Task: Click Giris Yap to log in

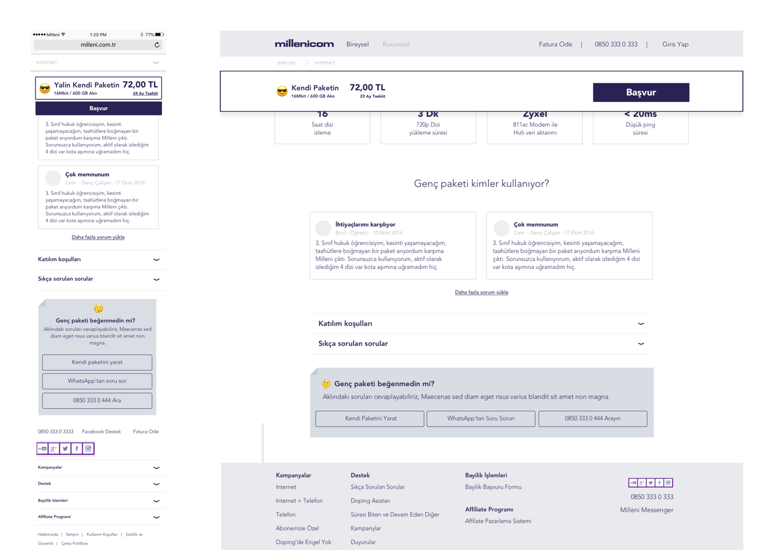Action: pos(675,45)
